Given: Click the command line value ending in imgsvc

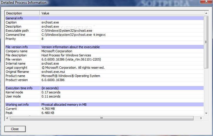Looking at the screenshot, I should pos(73,35).
